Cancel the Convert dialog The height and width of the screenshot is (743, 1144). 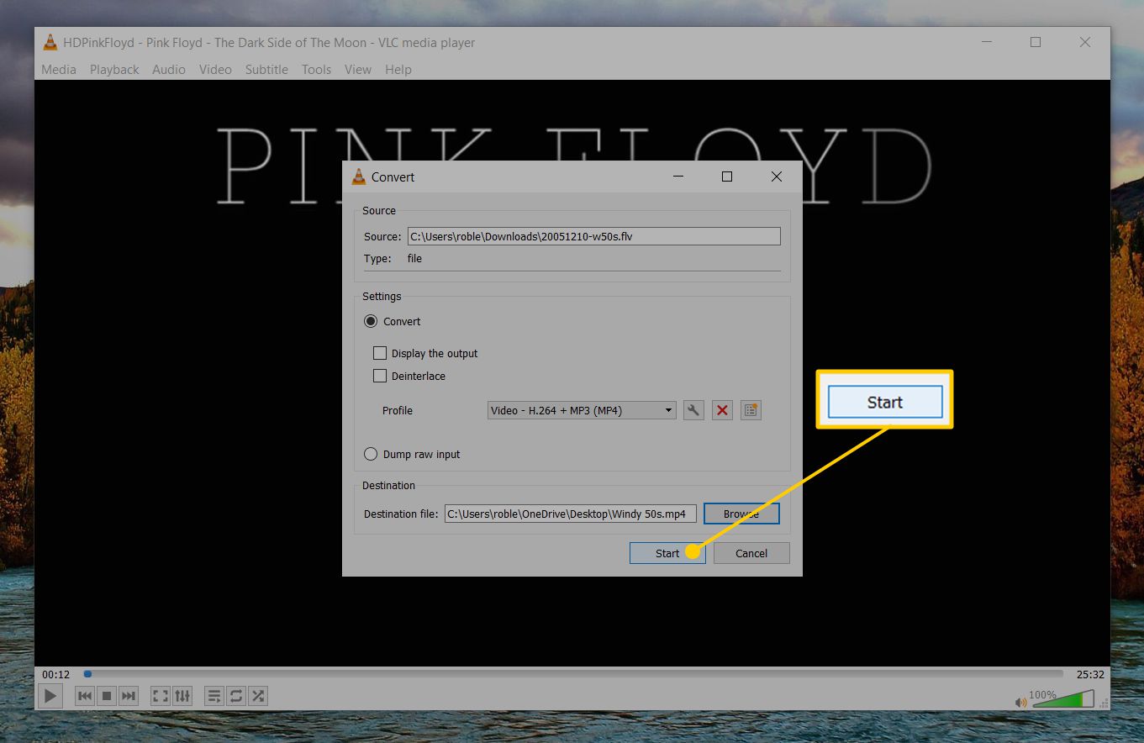tap(751, 553)
